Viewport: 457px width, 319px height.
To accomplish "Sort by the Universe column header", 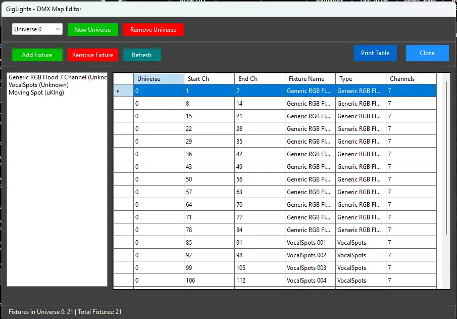I will point(159,79).
